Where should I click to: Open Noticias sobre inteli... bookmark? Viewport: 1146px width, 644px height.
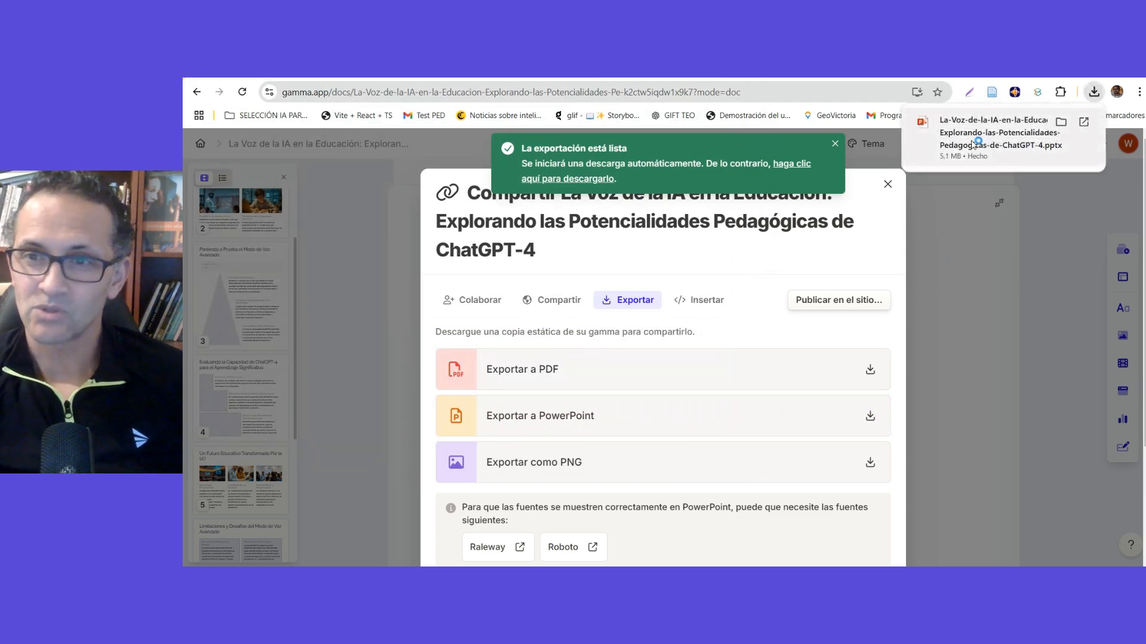[498, 116]
